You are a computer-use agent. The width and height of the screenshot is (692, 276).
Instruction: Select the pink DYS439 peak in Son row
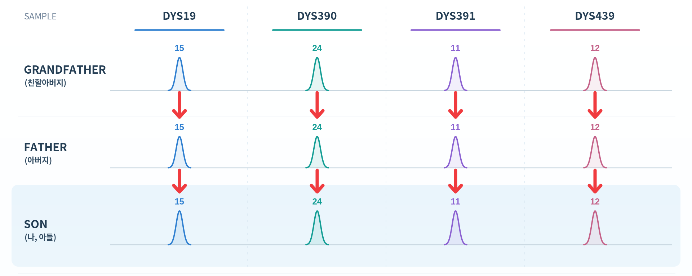(x=595, y=228)
